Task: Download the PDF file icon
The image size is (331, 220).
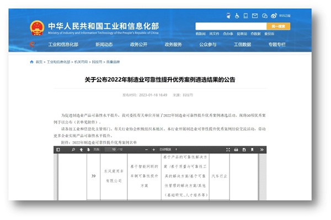Action: coord(244,149)
